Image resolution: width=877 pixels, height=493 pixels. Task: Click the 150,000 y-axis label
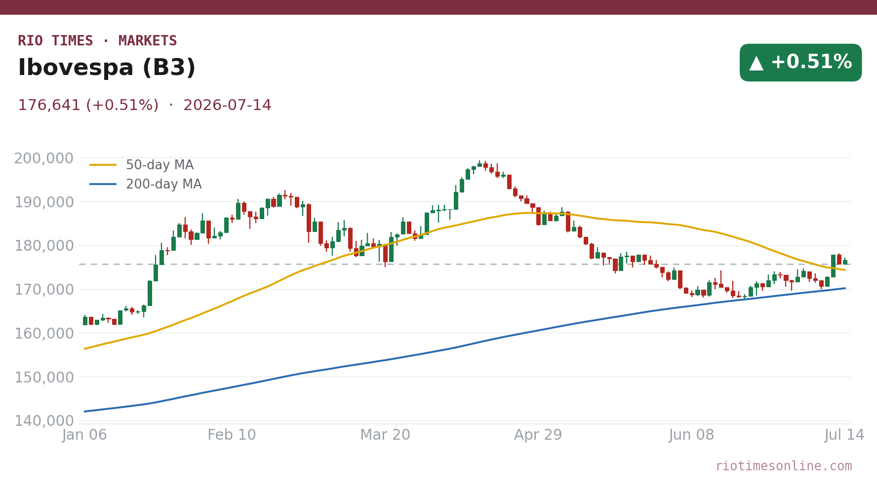pyautogui.click(x=43, y=378)
